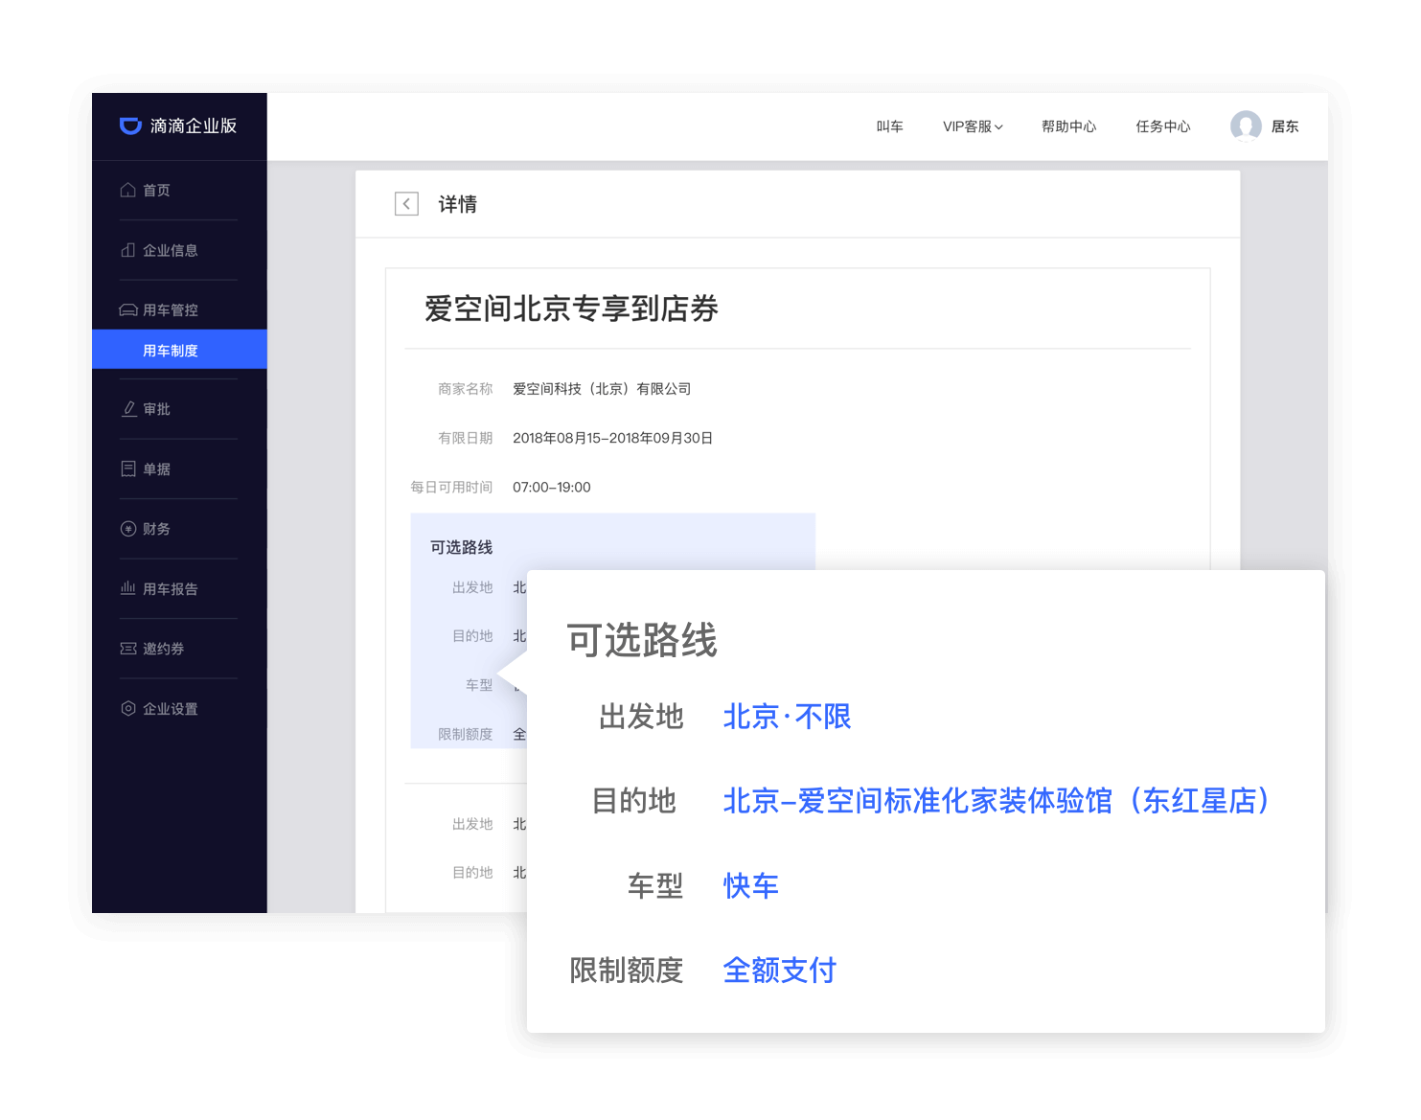Click the 全额支付 value in the popup

click(x=779, y=971)
